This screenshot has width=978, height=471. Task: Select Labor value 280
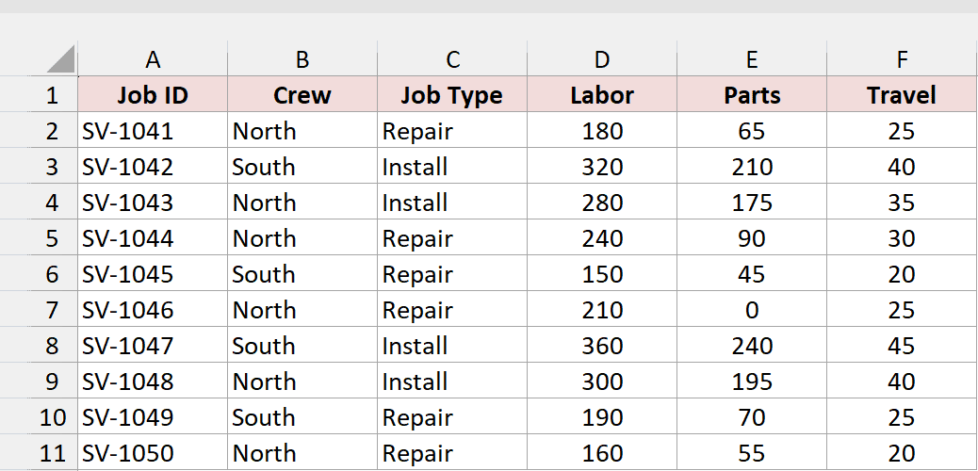(x=602, y=203)
